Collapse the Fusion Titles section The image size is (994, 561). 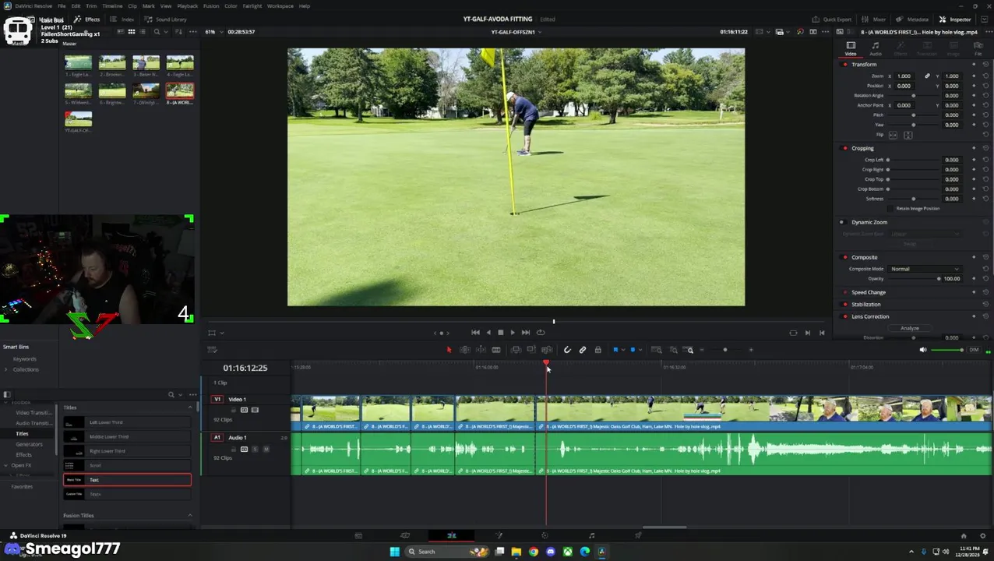click(x=189, y=516)
